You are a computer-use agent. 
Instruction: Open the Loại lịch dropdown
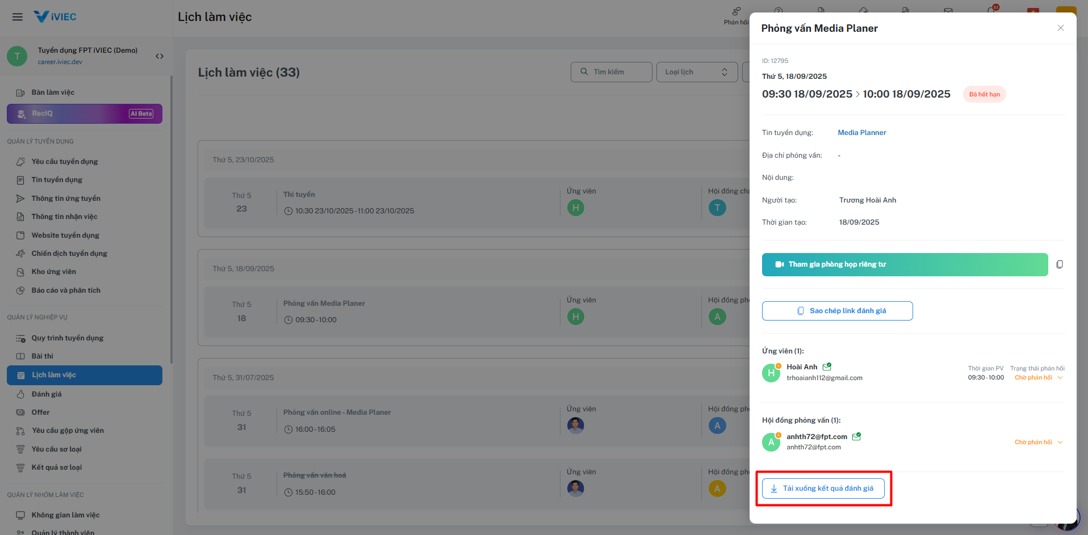(697, 72)
